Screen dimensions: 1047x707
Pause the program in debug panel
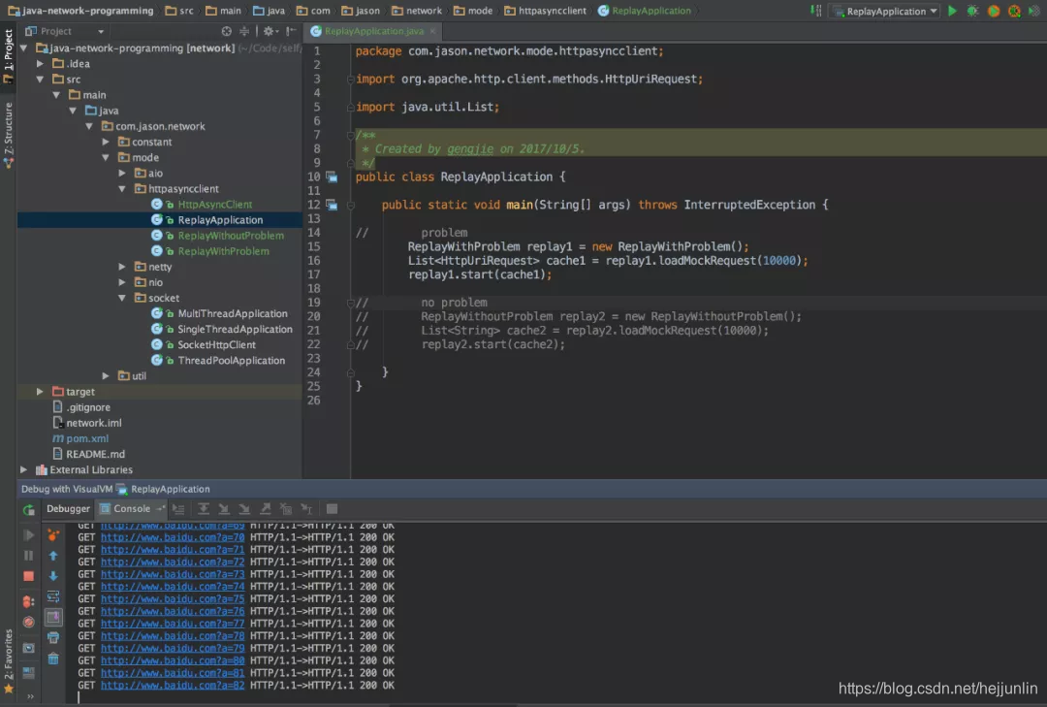coord(28,556)
